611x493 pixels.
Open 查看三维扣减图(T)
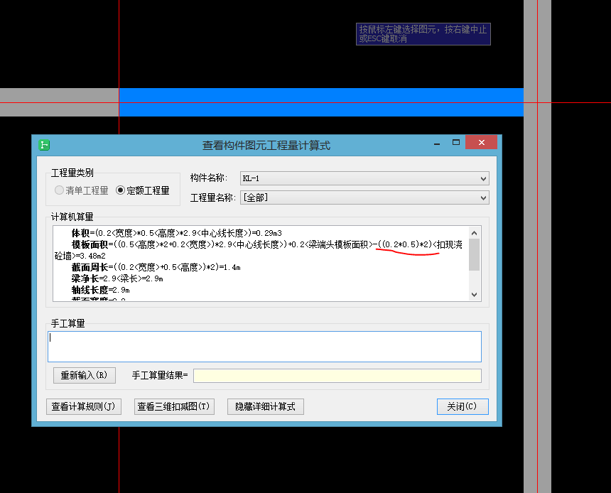point(174,406)
